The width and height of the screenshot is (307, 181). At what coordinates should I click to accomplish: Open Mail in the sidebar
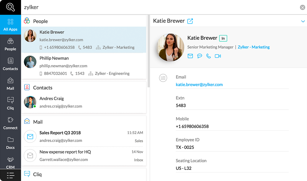click(10, 84)
